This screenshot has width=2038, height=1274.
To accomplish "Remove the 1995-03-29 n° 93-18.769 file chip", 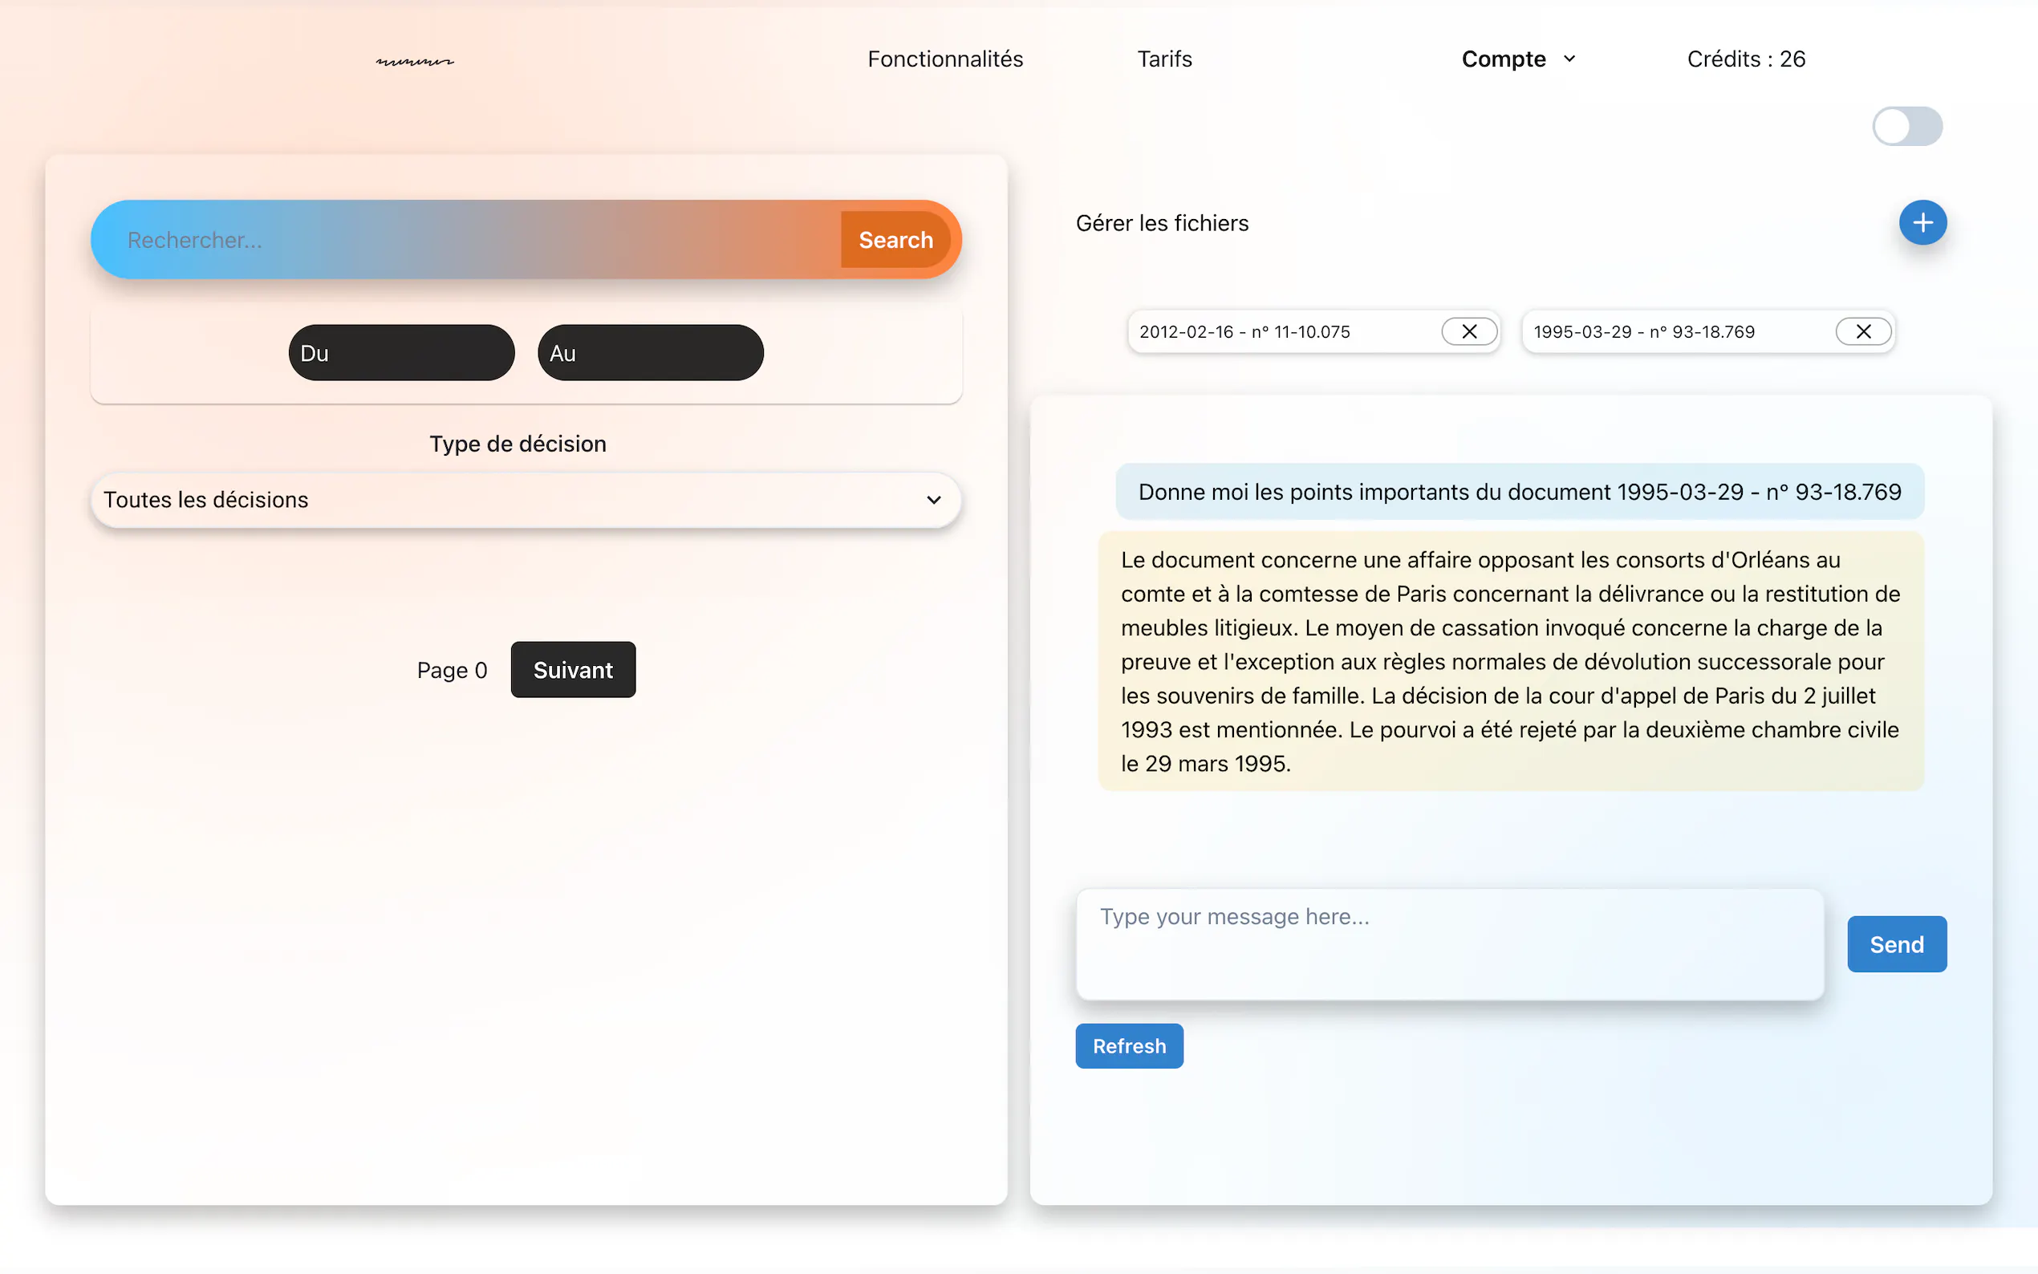I will point(1863,331).
